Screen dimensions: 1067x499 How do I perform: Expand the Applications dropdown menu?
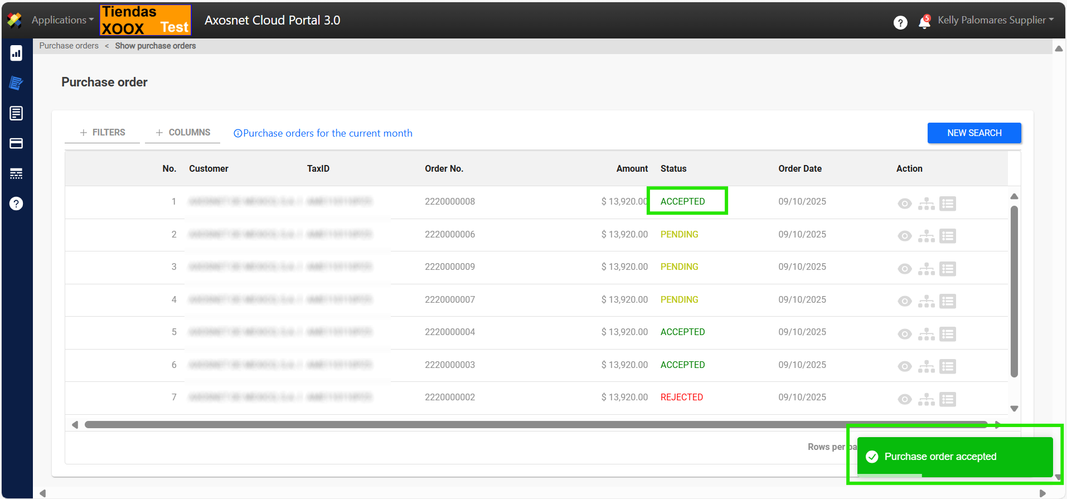(x=62, y=20)
